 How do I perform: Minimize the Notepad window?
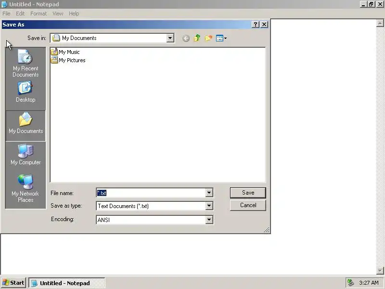pos(363,4)
